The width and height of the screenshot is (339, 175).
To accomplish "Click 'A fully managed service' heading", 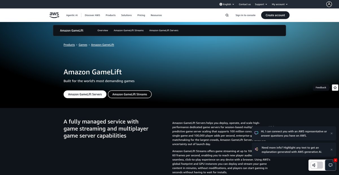I will click(x=106, y=129).
